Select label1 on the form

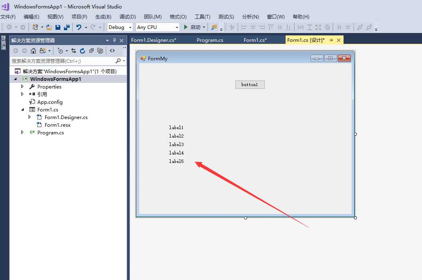[x=176, y=128]
